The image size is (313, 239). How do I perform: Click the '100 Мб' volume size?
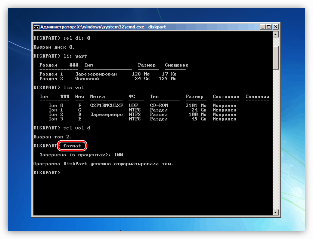click(x=198, y=114)
